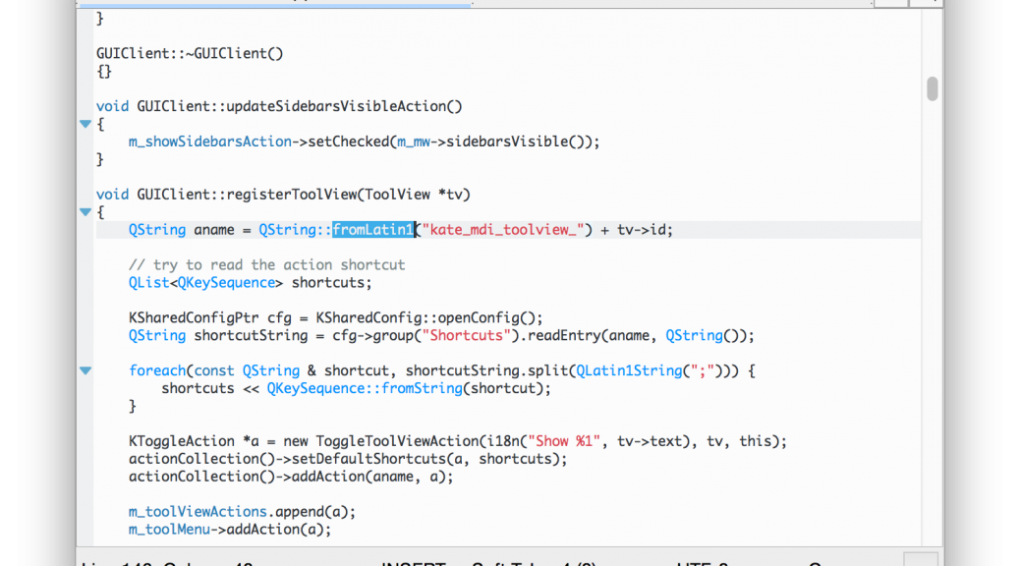This screenshot has height=566, width=1020.
Task: Click the selected fromLatin1 text
Action: (x=372, y=230)
